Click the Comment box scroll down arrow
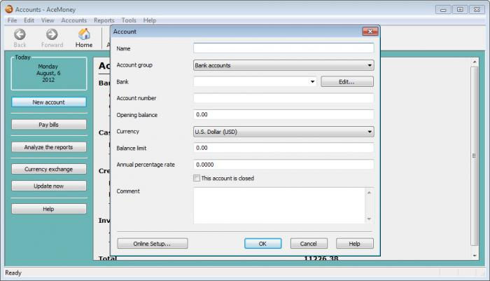 [369, 219]
